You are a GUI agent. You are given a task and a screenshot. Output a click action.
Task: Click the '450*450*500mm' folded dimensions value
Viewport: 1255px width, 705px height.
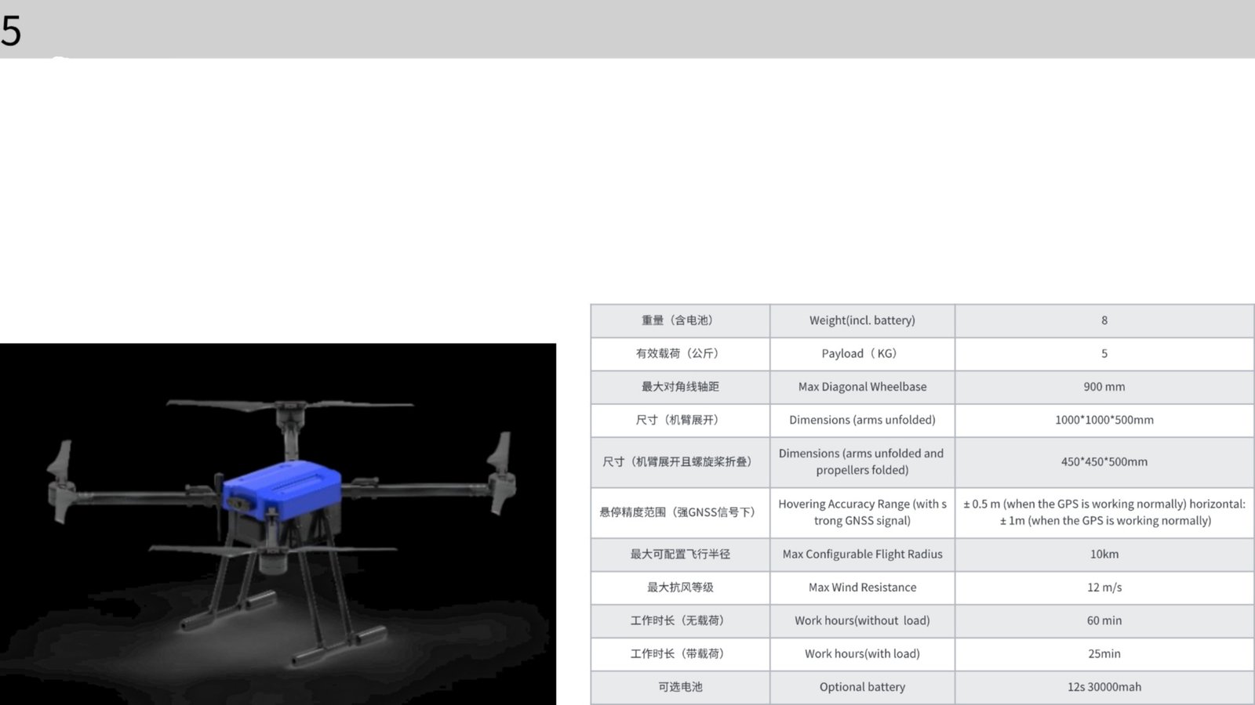1104,462
